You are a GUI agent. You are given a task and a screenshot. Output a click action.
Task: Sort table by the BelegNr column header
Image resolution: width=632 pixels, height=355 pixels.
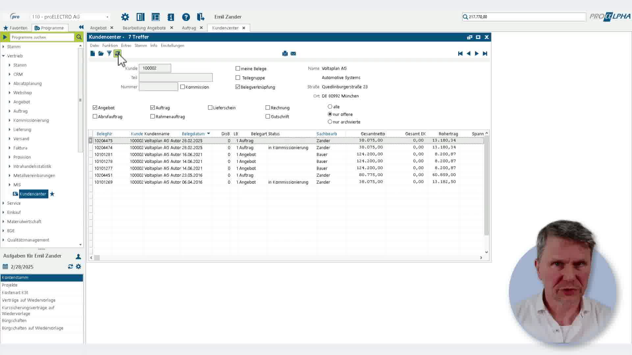tap(104, 134)
